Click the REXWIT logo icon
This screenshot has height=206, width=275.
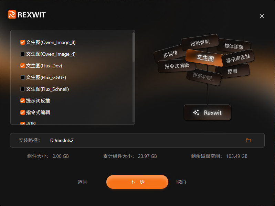(x=12, y=14)
